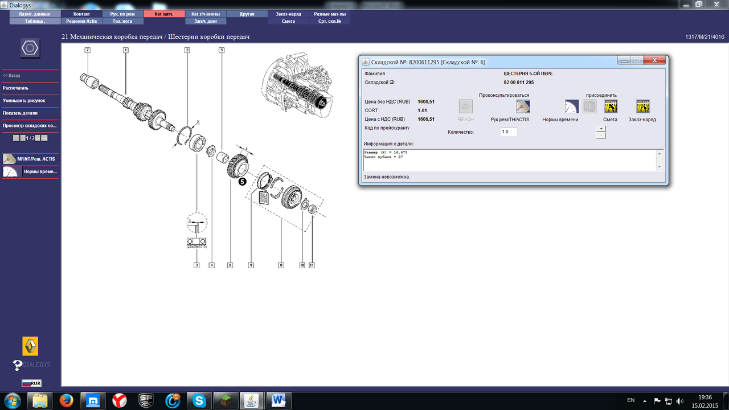
Task: Click Просмотр складских номеров in sidebar
Action: [x=30, y=126]
